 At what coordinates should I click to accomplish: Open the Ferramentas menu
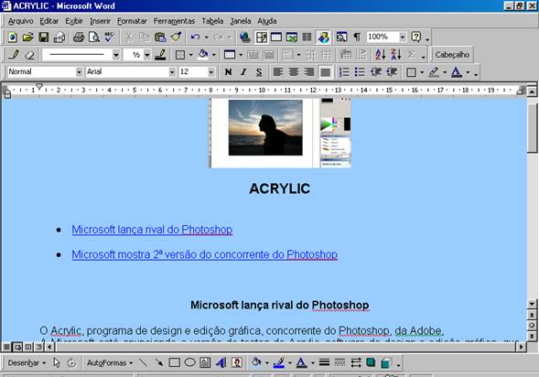pyautogui.click(x=174, y=21)
